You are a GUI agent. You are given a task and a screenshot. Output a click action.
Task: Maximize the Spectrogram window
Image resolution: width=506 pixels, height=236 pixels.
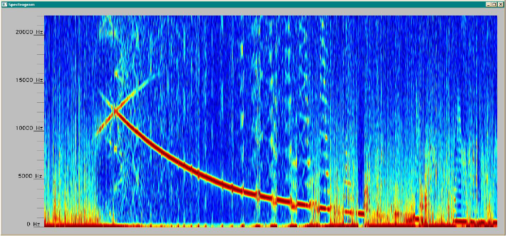pyautogui.click(x=495, y=5)
